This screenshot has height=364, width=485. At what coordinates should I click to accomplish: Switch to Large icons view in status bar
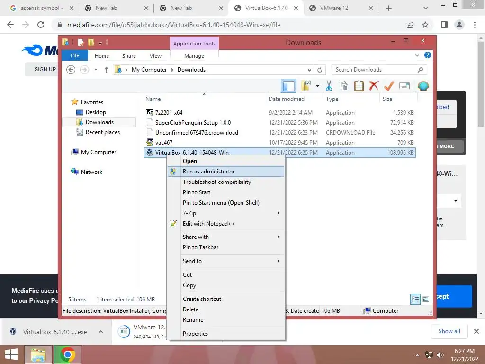tap(426, 299)
